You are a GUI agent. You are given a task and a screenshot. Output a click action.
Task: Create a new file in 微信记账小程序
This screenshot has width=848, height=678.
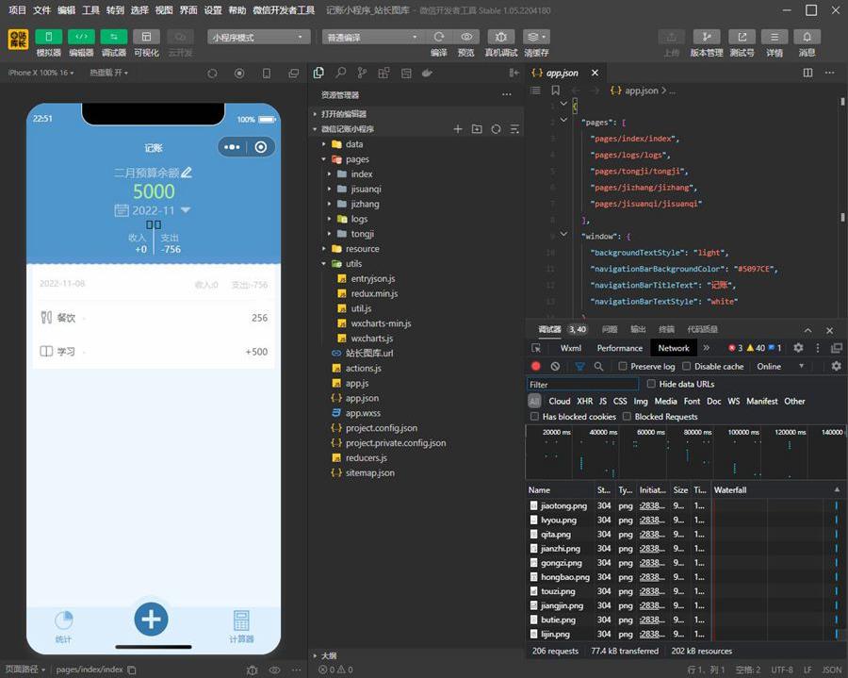[x=458, y=129]
